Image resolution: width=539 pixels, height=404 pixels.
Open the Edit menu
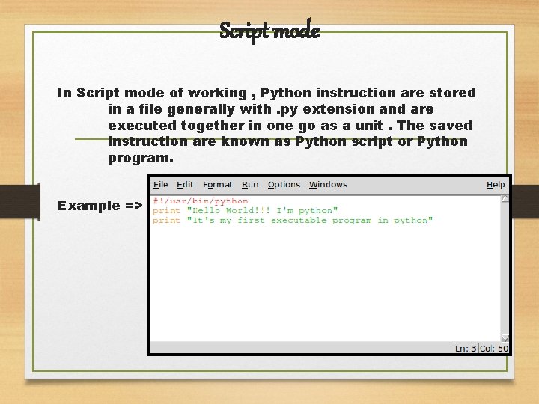(185, 185)
